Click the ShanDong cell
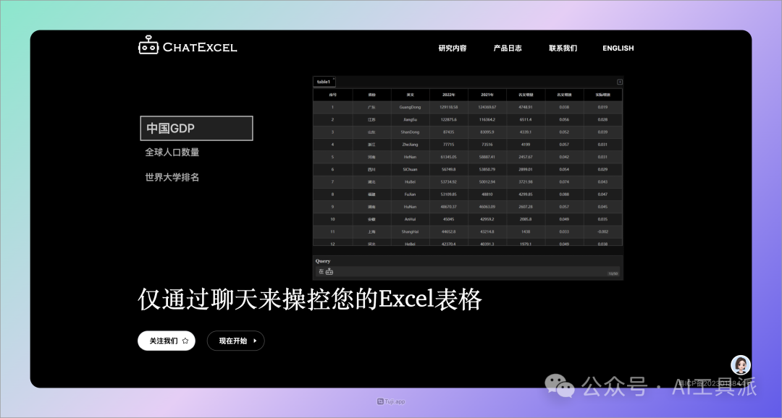Viewport: 782px width, 418px height. point(410,132)
